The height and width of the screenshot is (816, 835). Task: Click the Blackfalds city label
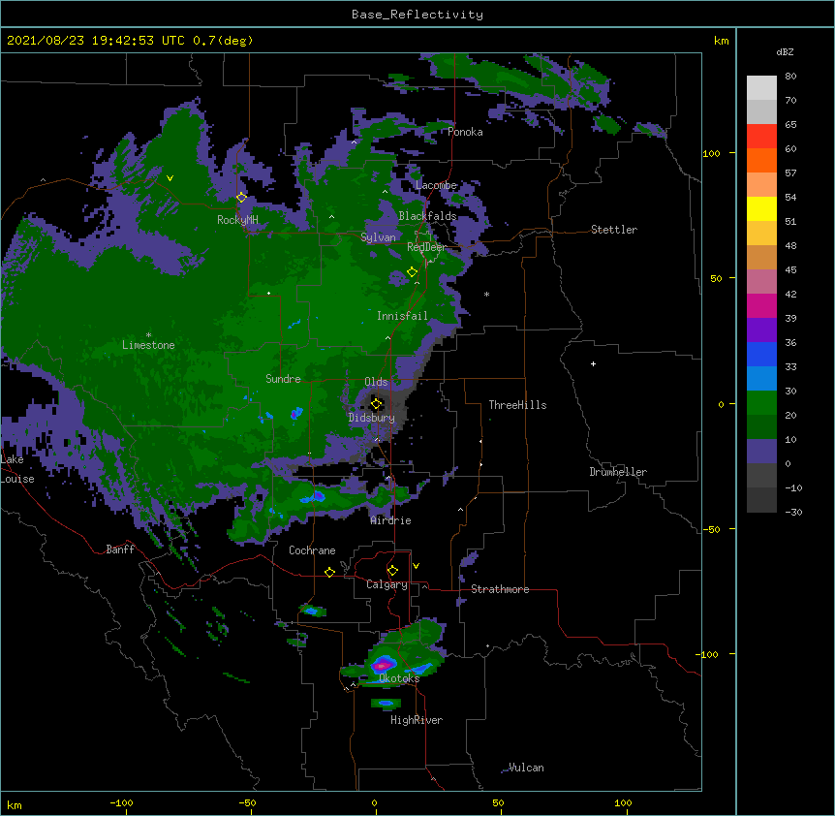(x=427, y=216)
